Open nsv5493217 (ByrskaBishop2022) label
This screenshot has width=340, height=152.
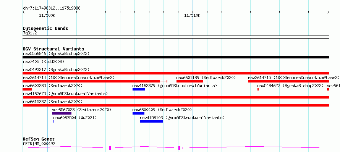(x=56, y=70)
